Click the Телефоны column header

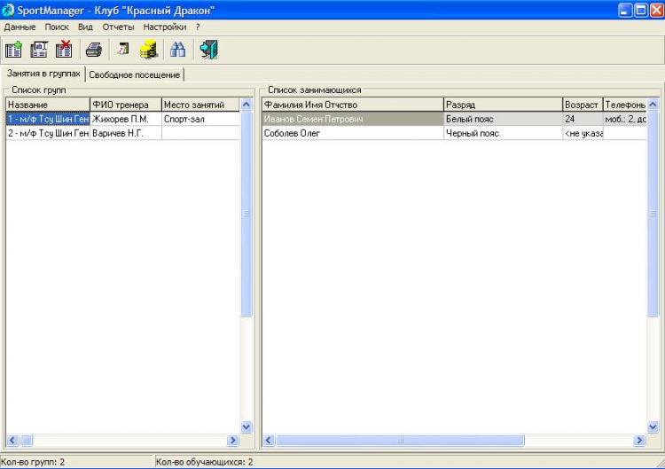coord(625,105)
